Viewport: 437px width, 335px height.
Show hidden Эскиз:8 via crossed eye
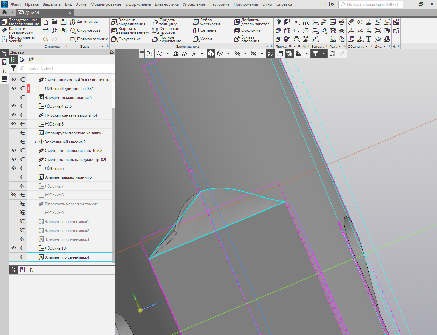coord(14,195)
